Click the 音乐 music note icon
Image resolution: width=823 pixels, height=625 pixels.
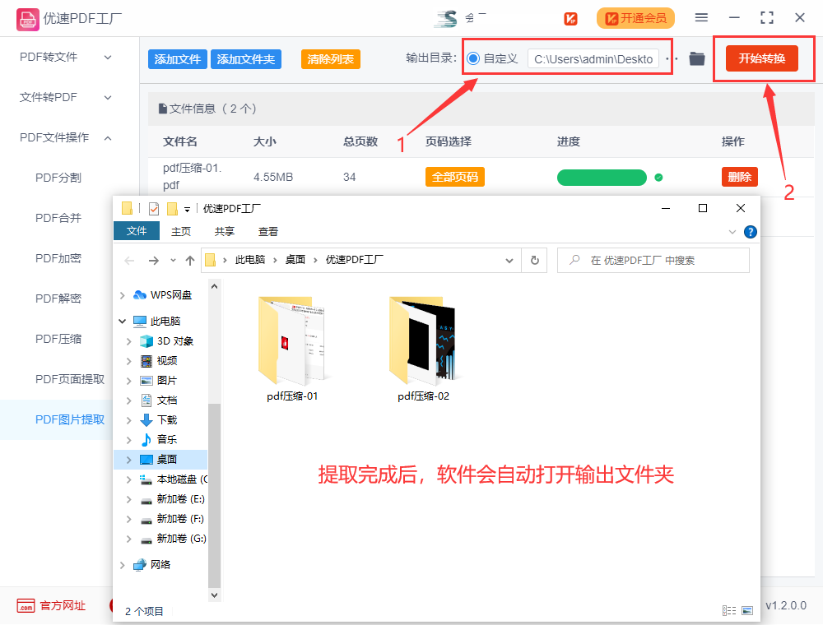tap(146, 439)
